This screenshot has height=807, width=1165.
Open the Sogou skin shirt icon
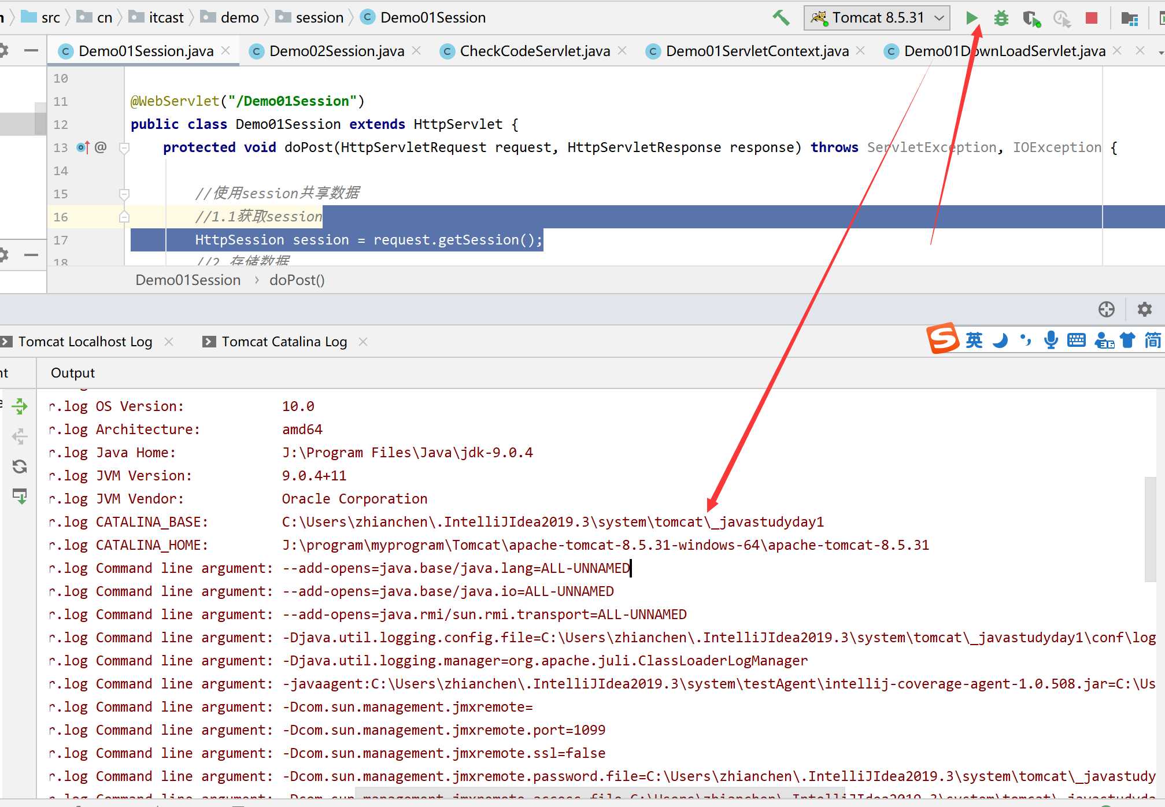point(1127,340)
